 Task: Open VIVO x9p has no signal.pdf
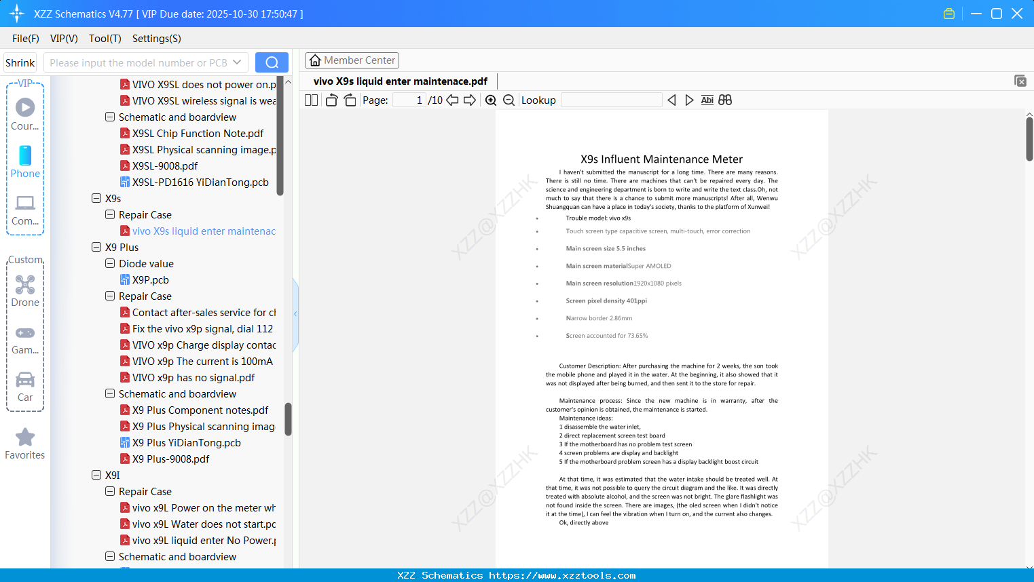[187, 378]
